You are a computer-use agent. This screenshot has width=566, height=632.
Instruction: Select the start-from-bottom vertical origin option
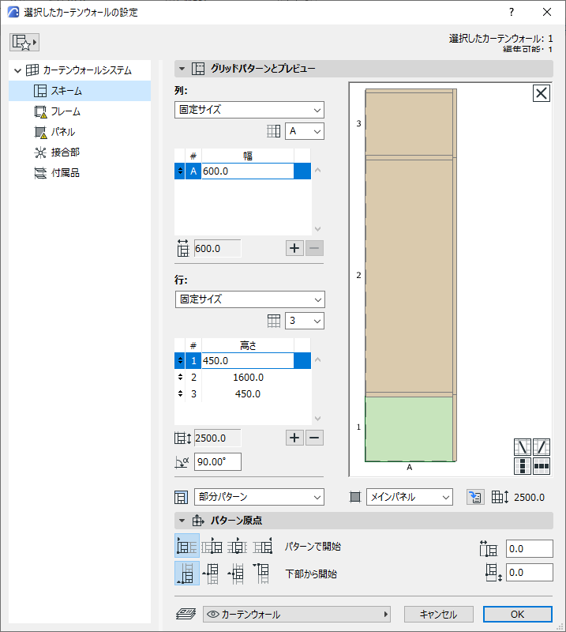pyautogui.click(x=187, y=574)
